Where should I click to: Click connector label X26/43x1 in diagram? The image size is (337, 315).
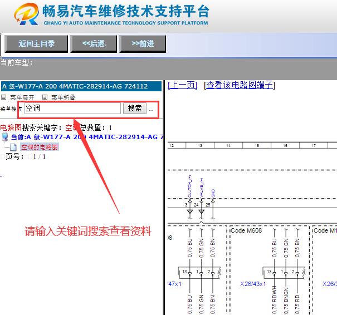[253, 284]
